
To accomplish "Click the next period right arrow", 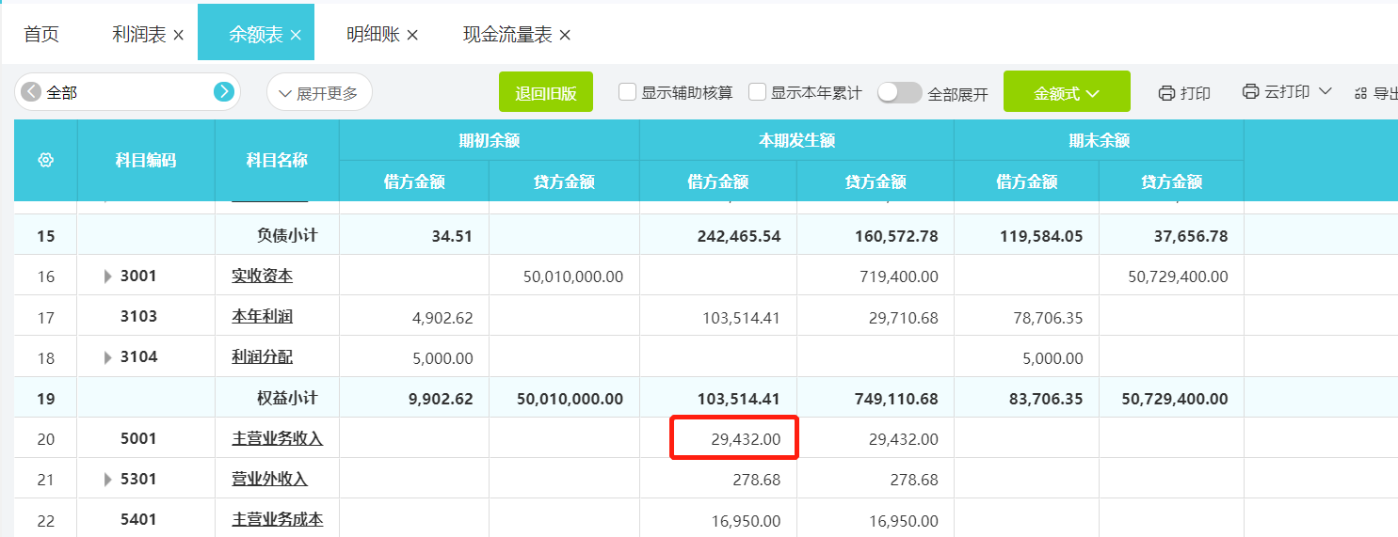I will point(223,92).
